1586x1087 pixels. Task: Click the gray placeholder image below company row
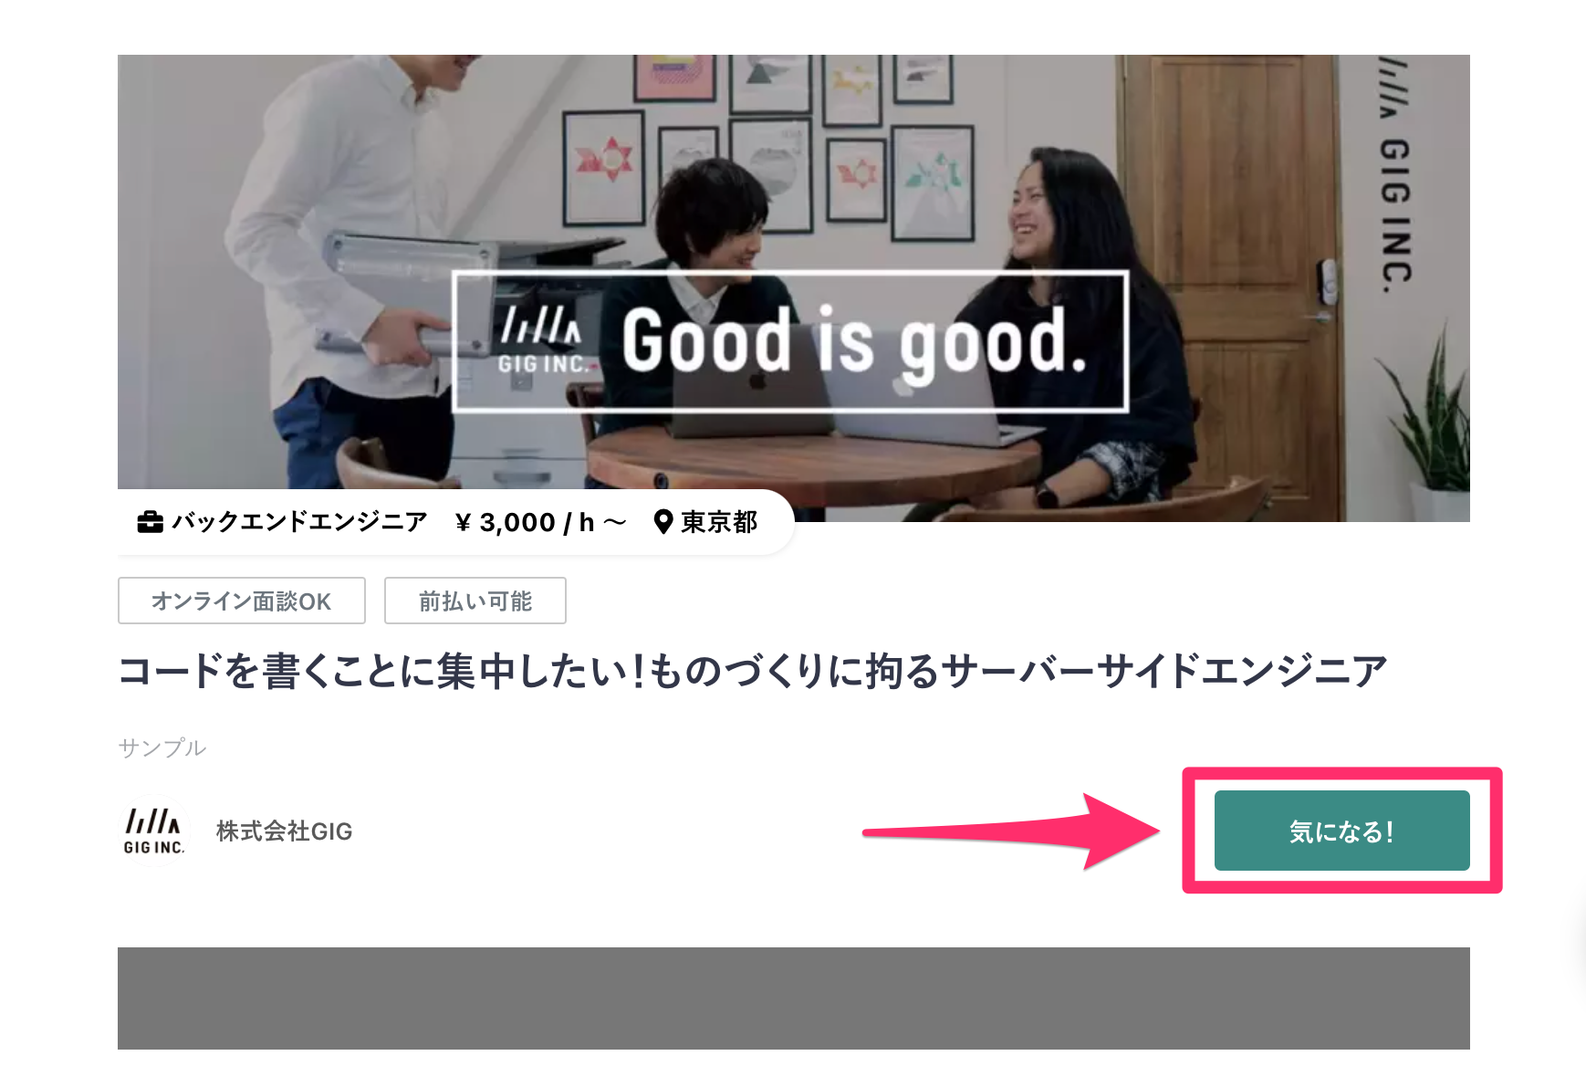[794, 998]
